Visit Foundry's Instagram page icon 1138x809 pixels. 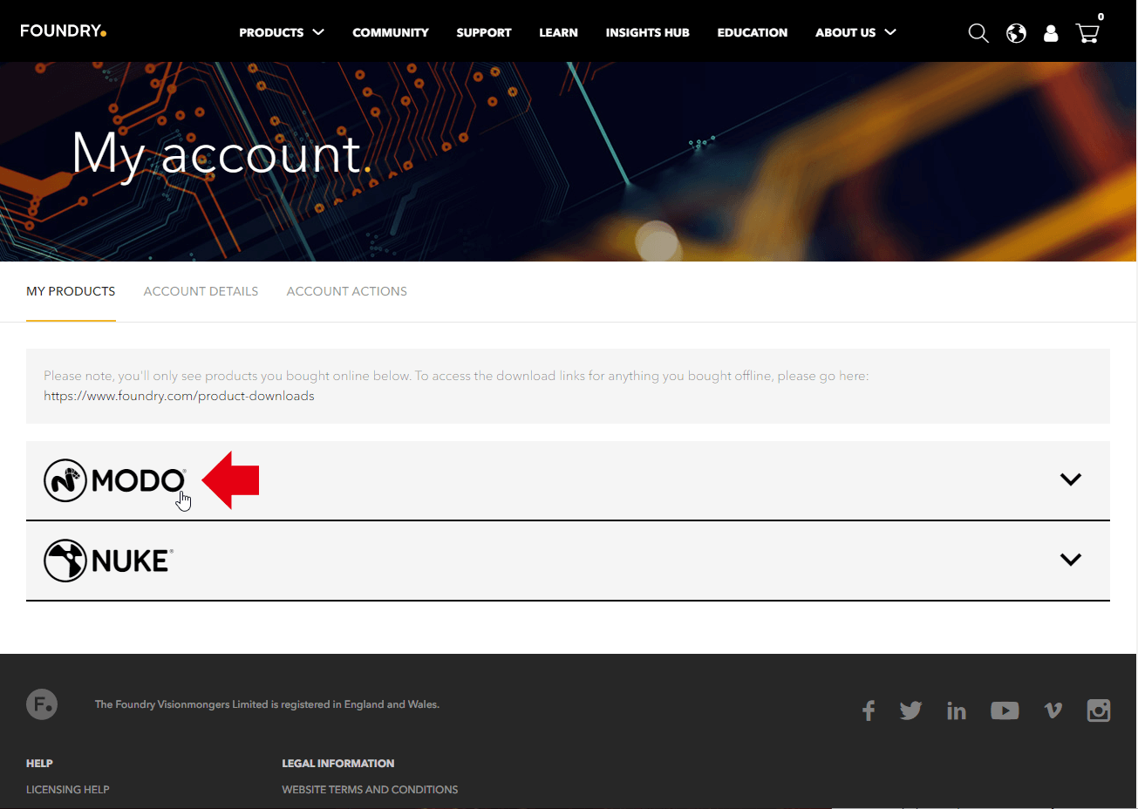pyautogui.click(x=1099, y=710)
